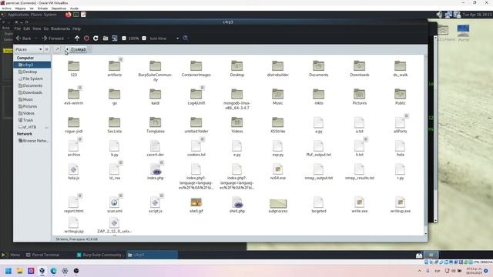Open the Forward history dropdown arrow
The image size is (493, 277).
point(69,38)
